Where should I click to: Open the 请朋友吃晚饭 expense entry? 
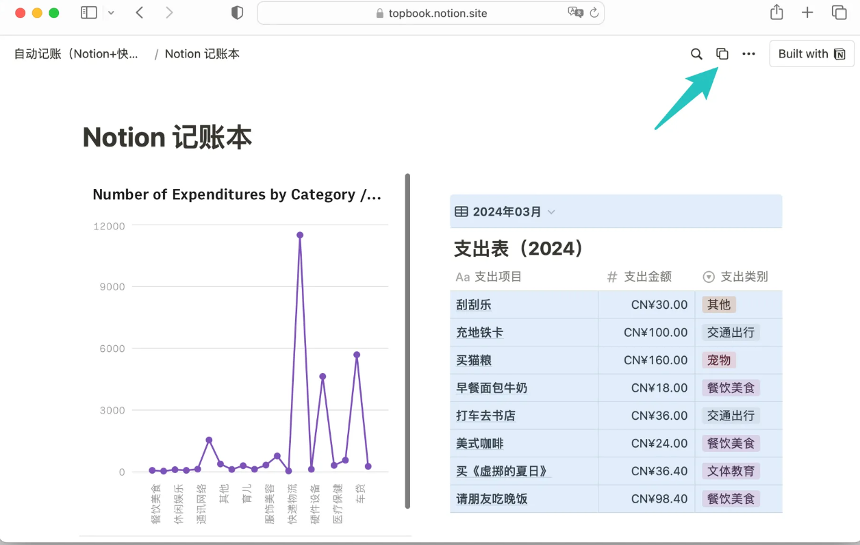click(x=492, y=499)
